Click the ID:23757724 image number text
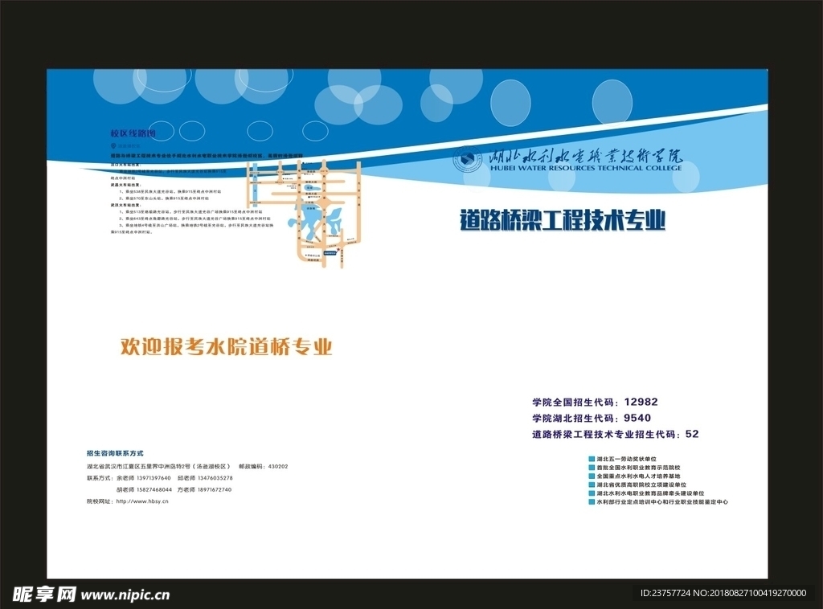The height and width of the screenshot is (609, 823). 665,593
